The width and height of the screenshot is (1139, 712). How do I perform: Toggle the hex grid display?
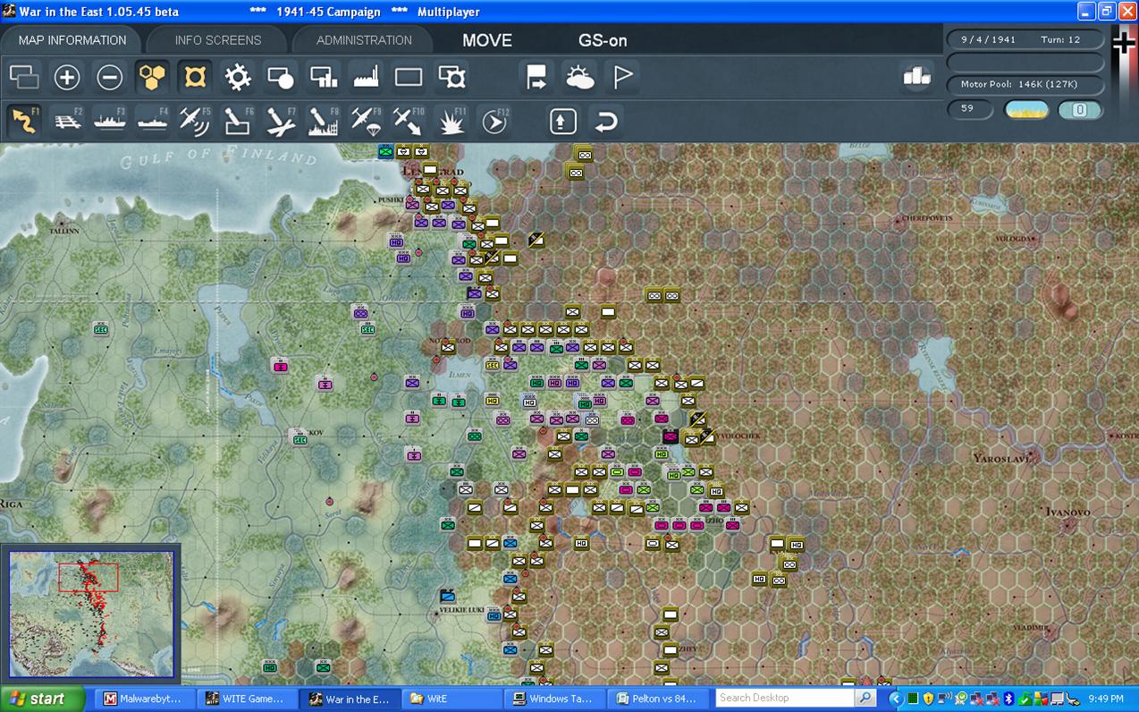click(x=153, y=78)
